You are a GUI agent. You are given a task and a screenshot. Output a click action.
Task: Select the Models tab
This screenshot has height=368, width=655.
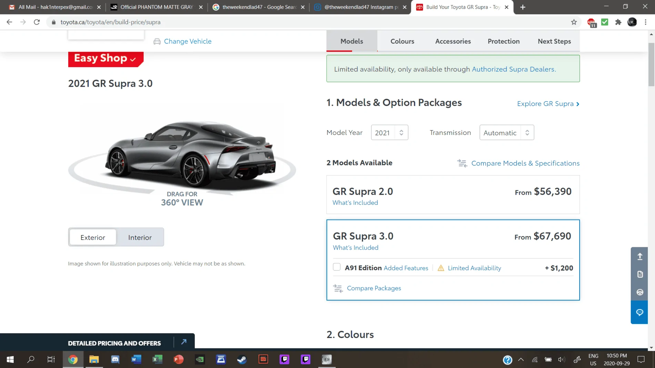tap(352, 41)
